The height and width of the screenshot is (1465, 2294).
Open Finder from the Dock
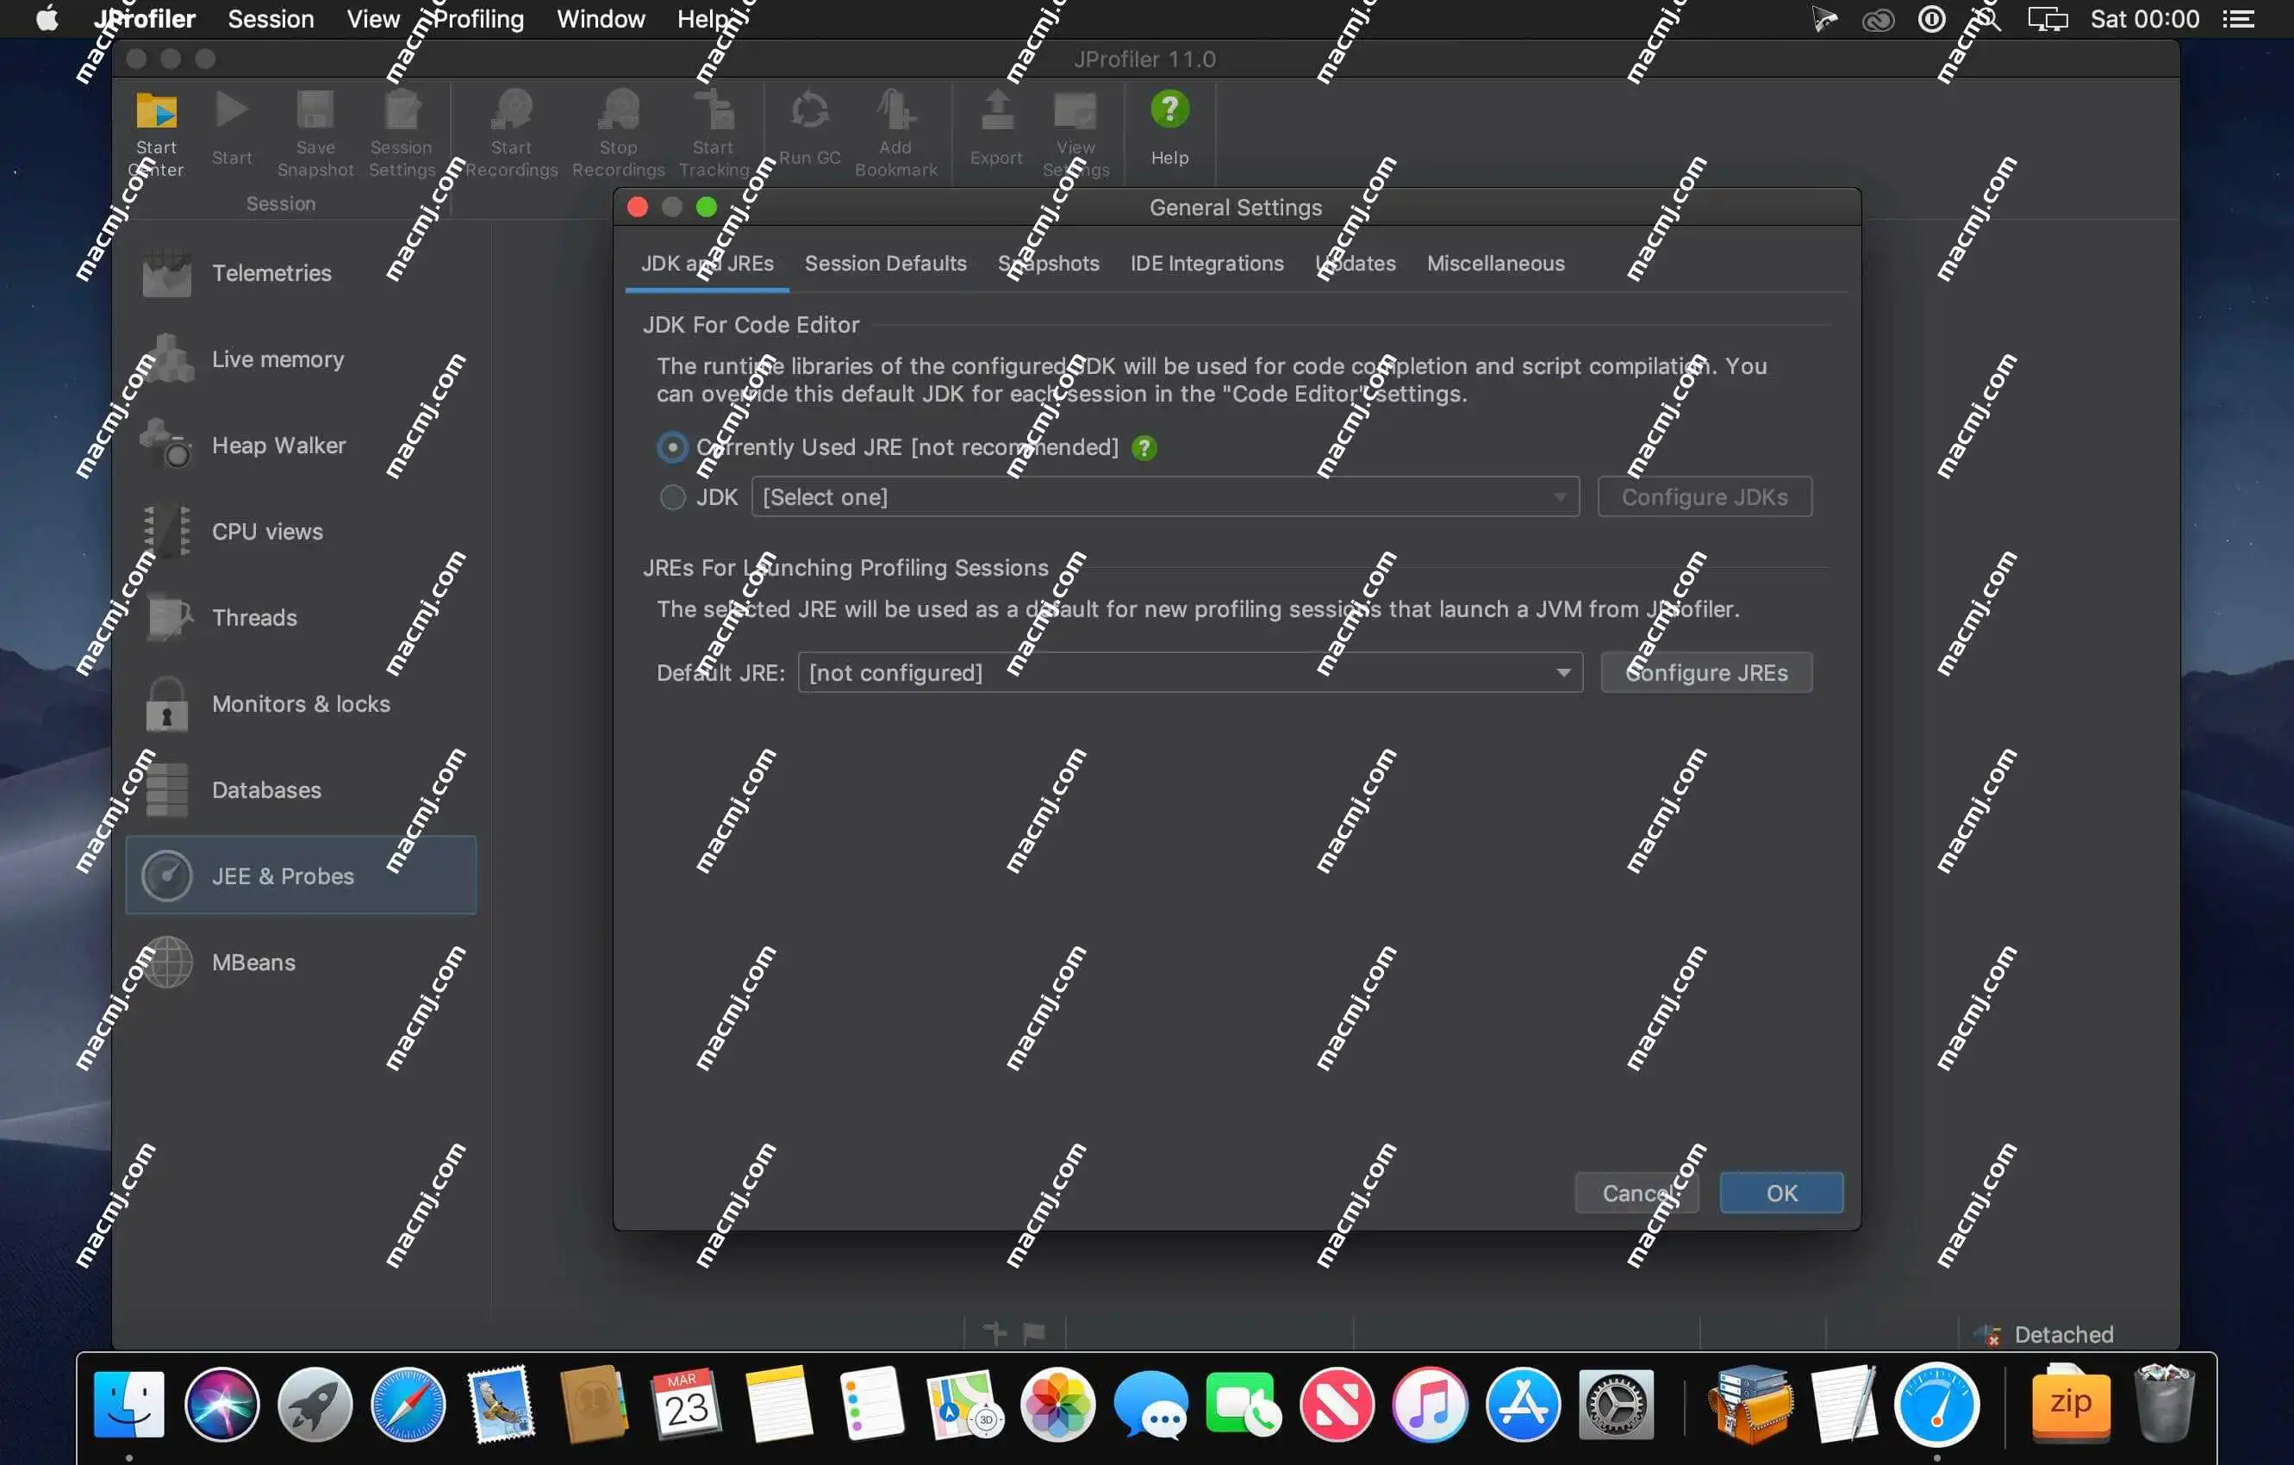(x=128, y=1404)
